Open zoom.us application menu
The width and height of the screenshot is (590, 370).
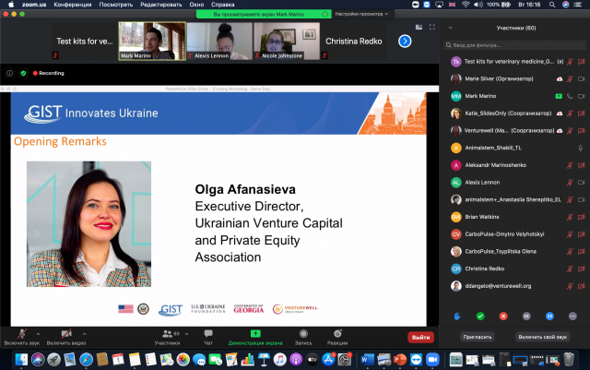(34, 5)
